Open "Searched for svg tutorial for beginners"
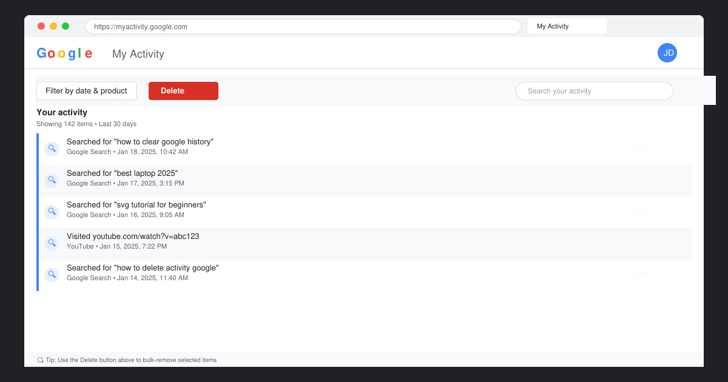The height and width of the screenshot is (382, 728). tap(136, 205)
